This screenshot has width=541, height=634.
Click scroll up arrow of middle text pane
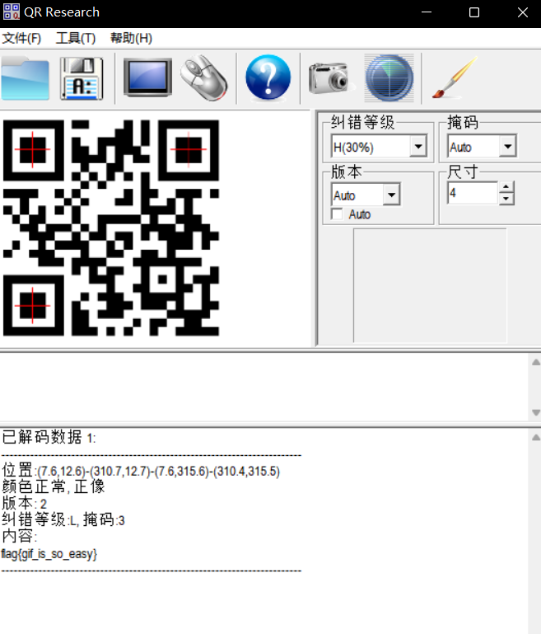tap(536, 362)
